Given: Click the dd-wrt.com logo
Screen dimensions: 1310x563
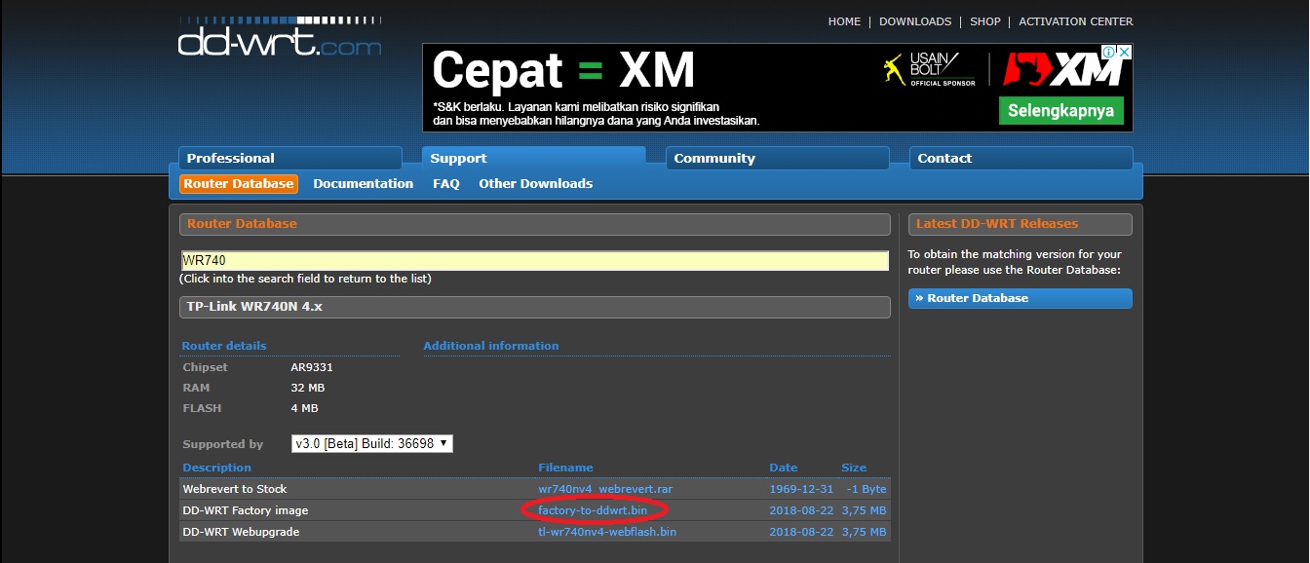Looking at the screenshot, I should click(x=280, y=36).
